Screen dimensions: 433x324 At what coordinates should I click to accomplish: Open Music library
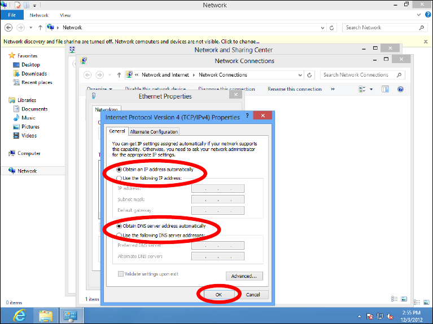point(28,118)
